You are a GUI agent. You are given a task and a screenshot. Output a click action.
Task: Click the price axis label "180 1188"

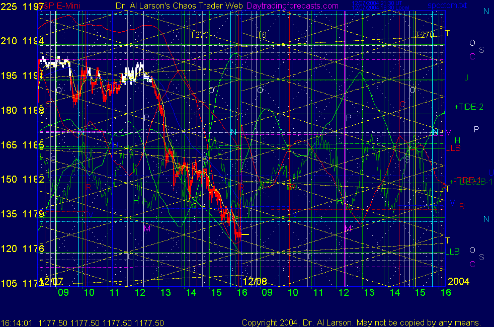(x=22, y=110)
